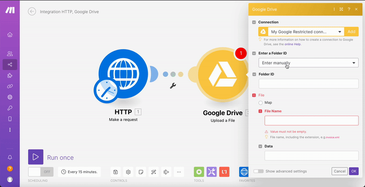Open the Every 15 minutes schedule
Screen dimensions: 365x187
pyautogui.click(x=79, y=172)
